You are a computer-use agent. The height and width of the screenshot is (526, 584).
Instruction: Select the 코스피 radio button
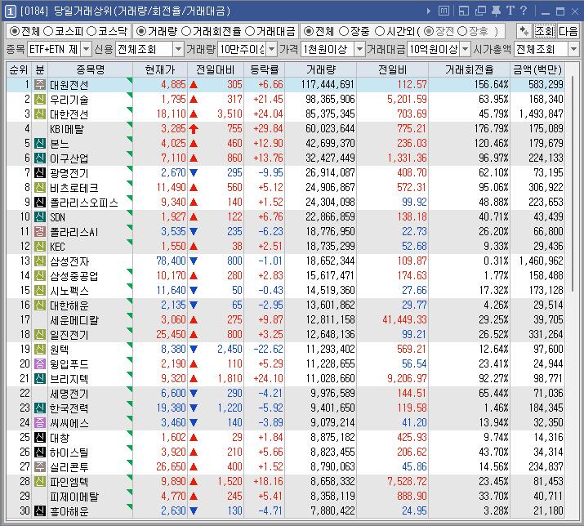(x=48, y=31)
